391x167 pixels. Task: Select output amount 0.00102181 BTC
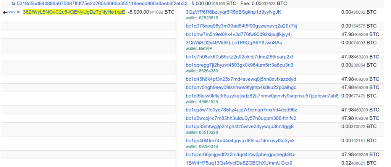(x=359, y=141)
